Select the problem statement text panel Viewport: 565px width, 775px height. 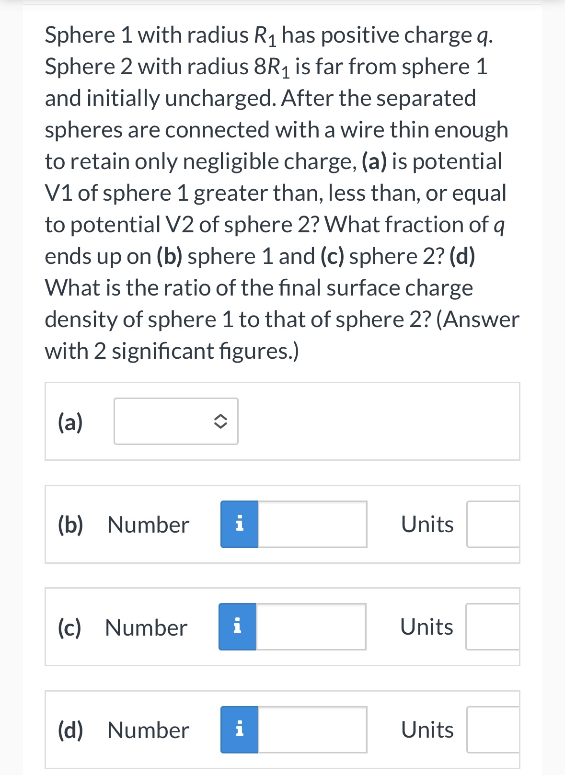[282, 192]
